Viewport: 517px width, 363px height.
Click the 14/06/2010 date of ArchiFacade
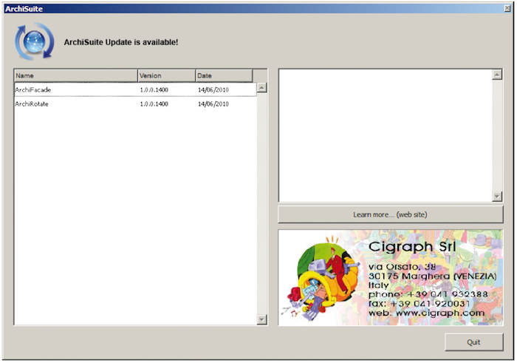(x=213, y=89)
